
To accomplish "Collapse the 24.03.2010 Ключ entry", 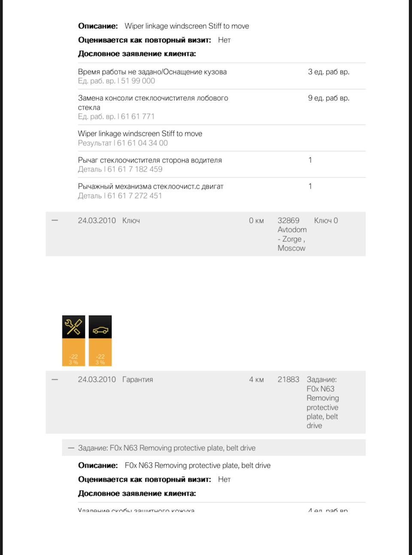I will [55, 220].
